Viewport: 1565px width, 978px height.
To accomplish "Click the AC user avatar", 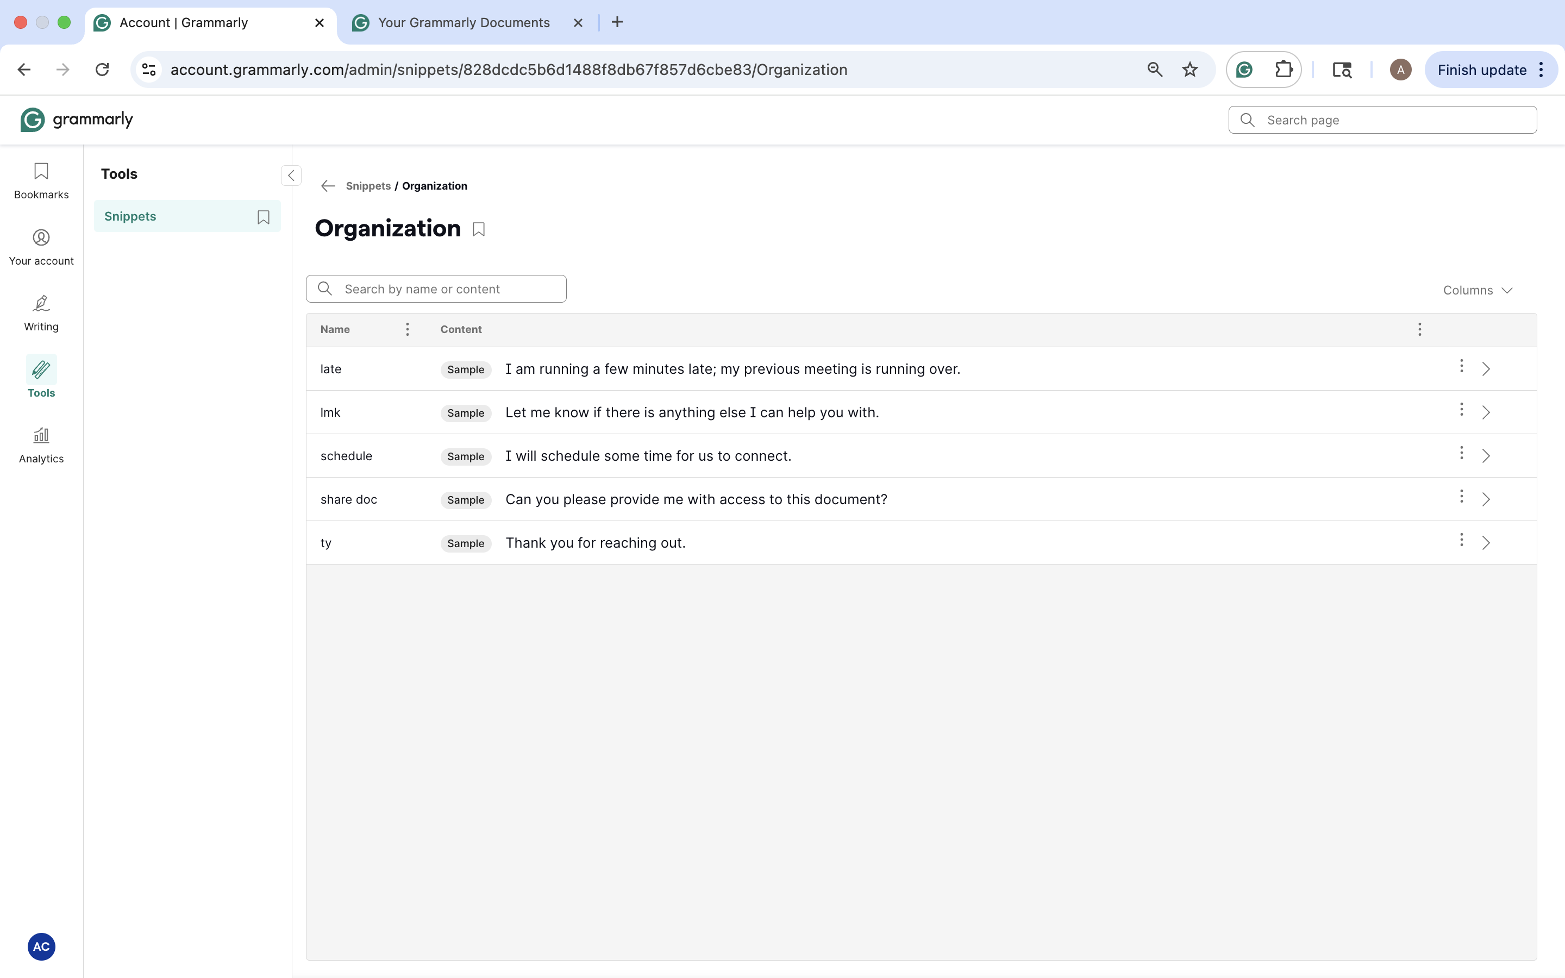I will (41, 946).
